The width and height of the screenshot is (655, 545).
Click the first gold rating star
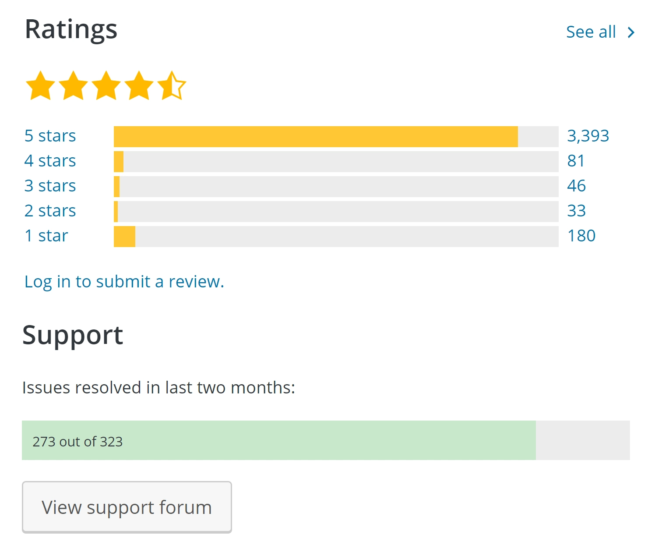pos(40,86)
